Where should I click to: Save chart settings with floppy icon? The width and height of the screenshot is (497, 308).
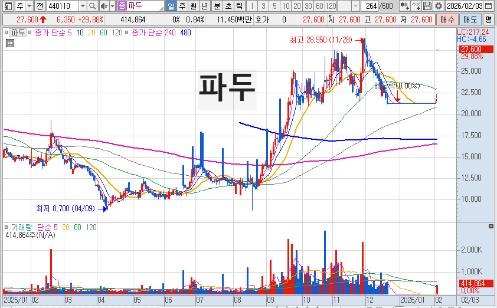pyautogui.click(x=427, y=6)
